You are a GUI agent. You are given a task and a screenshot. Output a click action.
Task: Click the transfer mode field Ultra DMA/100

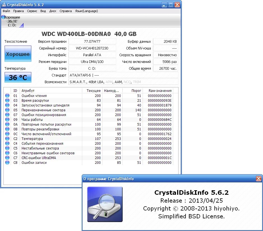[92, 62]
